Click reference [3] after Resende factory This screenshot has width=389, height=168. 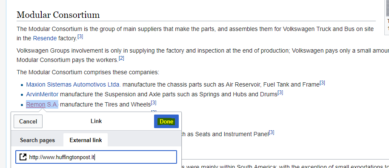pyautogui.click(x=80, y=36)
